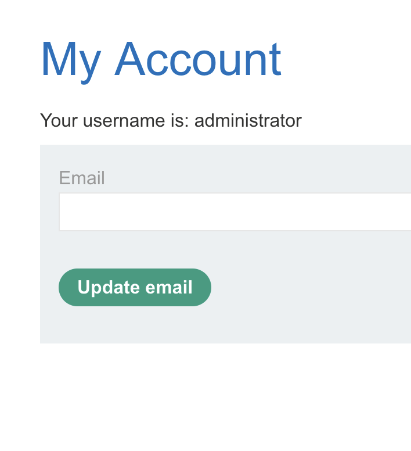
Task: Click the capital E of Email label
Action: click(64, 178)
